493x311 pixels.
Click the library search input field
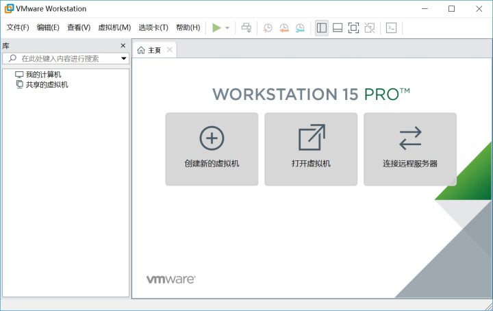coord(66,58)
